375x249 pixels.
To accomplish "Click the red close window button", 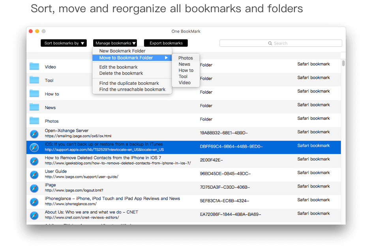I will coord(31,31).
